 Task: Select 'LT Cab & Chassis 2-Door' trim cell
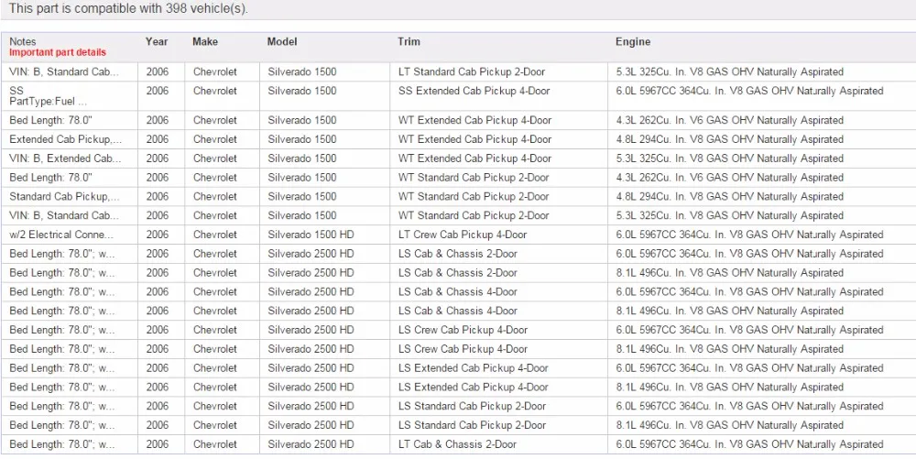pos(457,444)
